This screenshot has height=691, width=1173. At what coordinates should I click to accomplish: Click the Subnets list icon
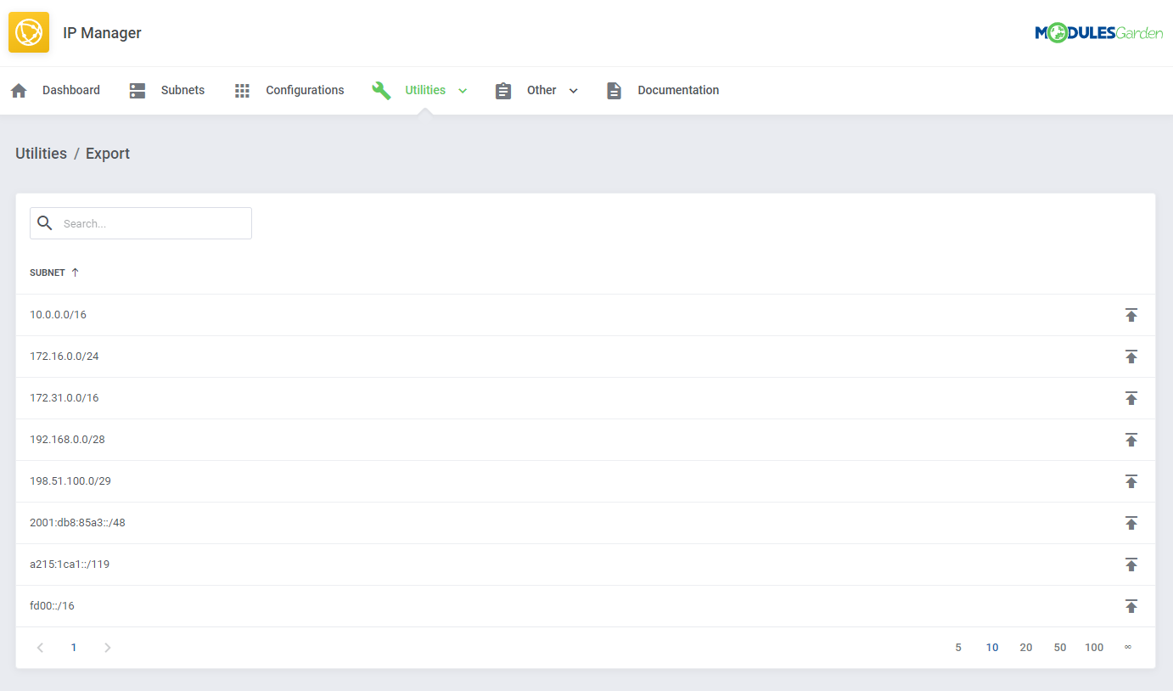coord(137,90)
